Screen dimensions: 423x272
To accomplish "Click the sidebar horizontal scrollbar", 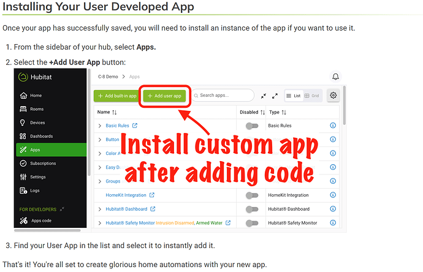I will tap(47, 230).
